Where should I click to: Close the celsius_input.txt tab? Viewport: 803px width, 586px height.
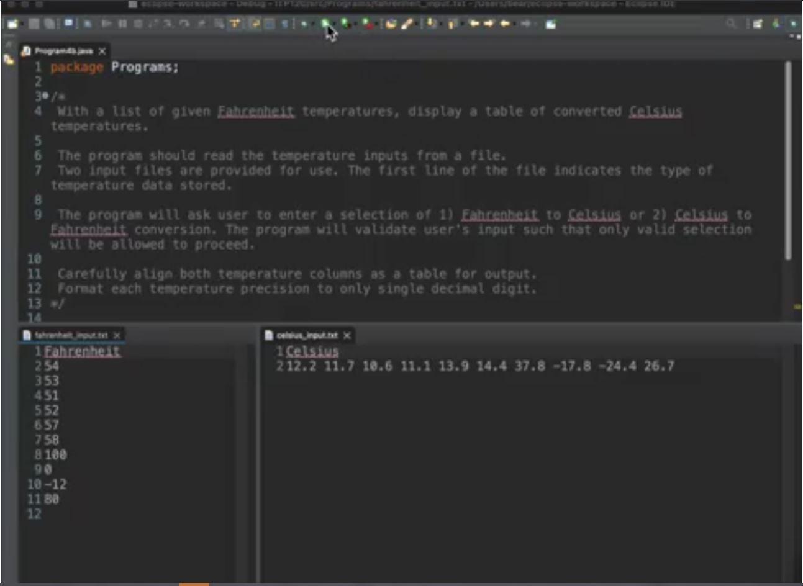click(x=347, y=335)
